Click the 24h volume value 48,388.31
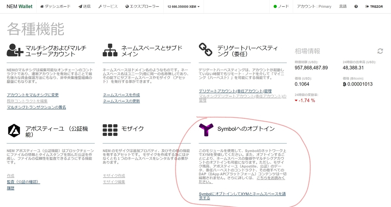 coord(354,68)
